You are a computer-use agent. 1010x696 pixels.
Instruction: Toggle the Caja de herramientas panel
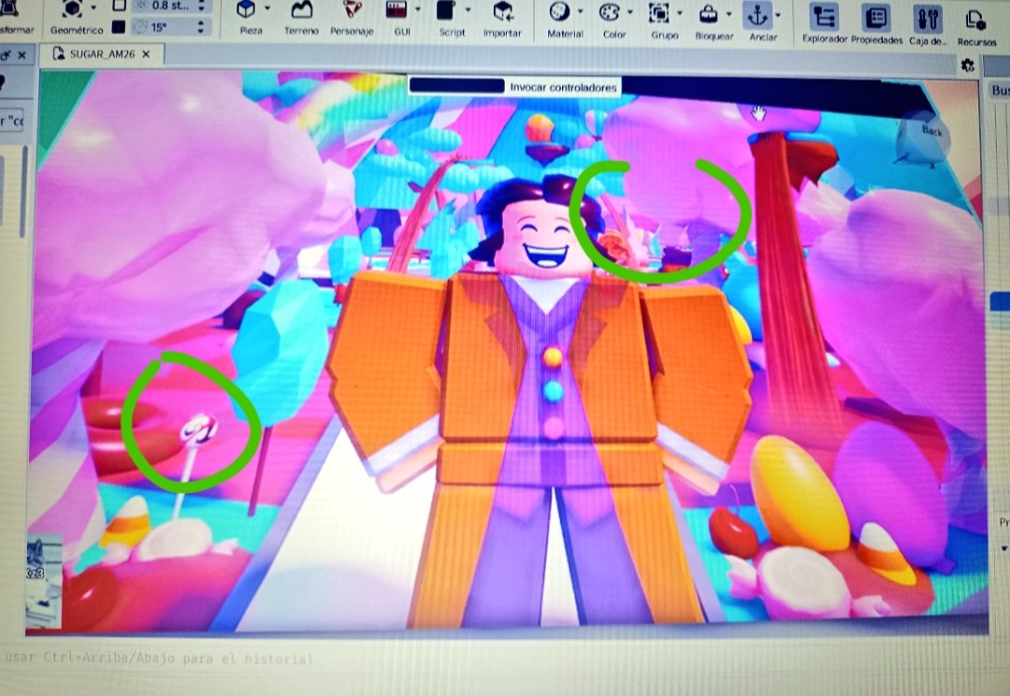[x=928, y=18]
